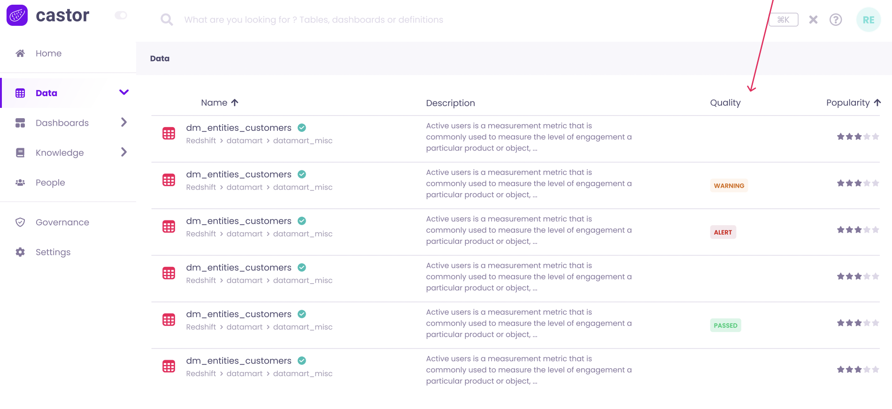Click the Settings gear icon
892x409 pixels.
pos(20,252)
